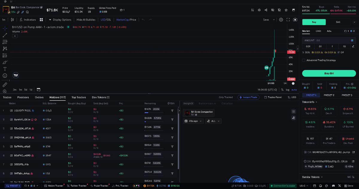Screen dimensions: 359x189
Task: Select quick amount 10
Action: tap(344, 46)
